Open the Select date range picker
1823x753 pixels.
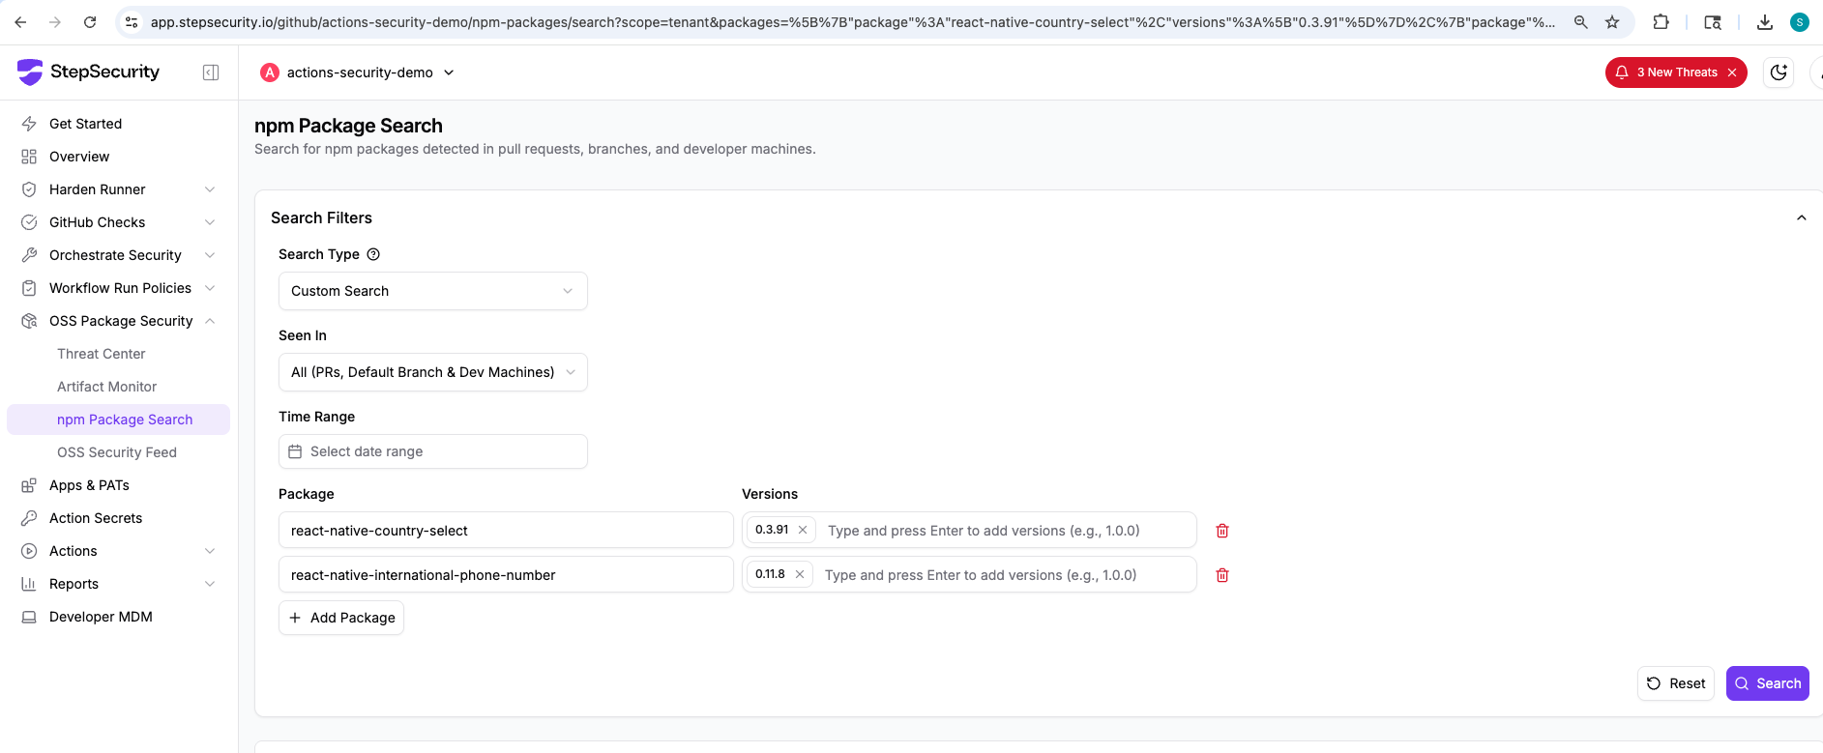(433, 451)
